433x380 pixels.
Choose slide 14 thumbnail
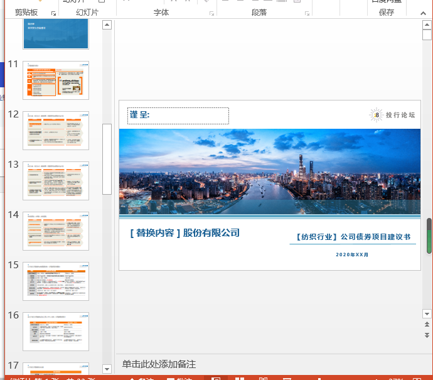[56, 231]
